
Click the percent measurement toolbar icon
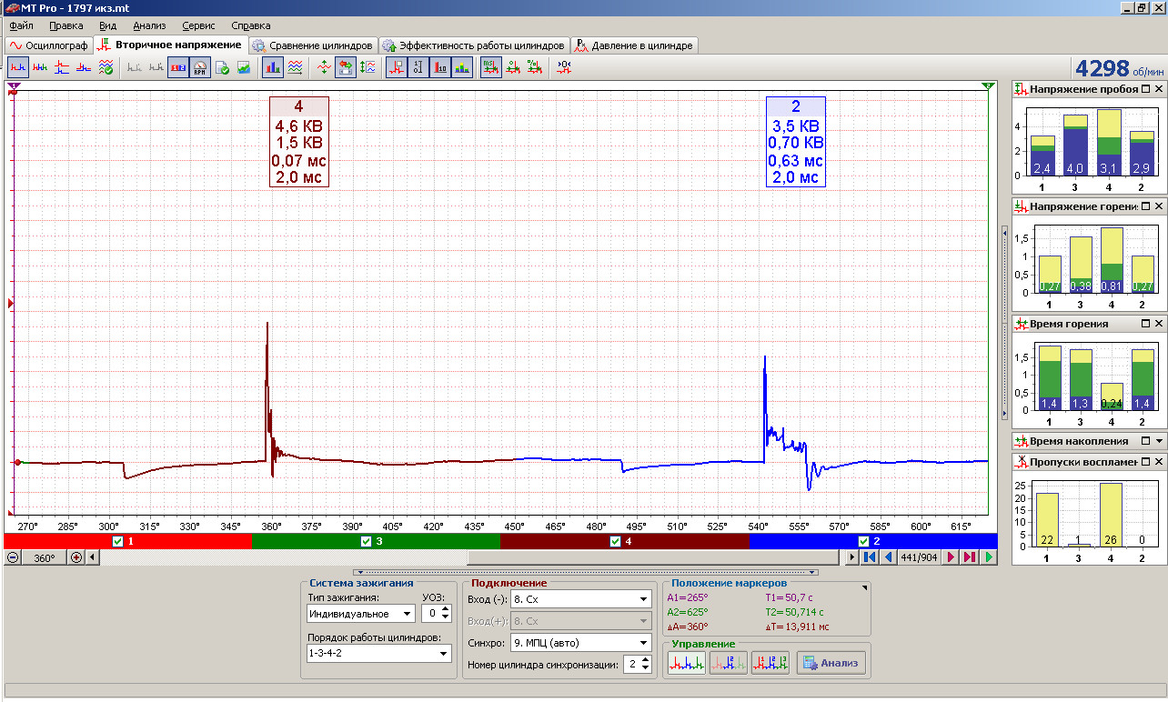coord(534,66)
